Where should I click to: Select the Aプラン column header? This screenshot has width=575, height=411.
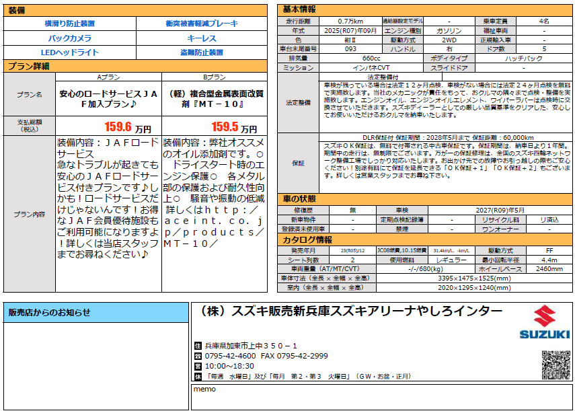pos(108,77)
